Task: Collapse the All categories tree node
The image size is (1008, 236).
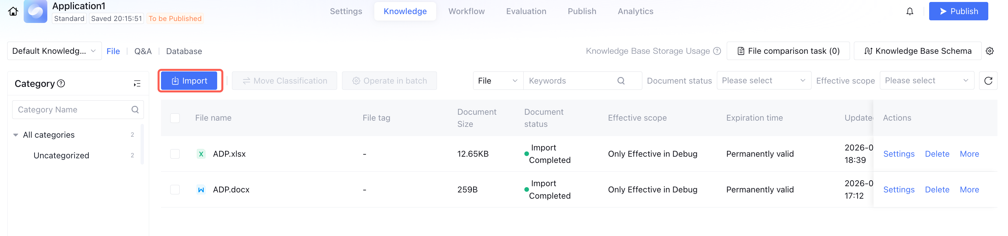Action: click(16, 135)
